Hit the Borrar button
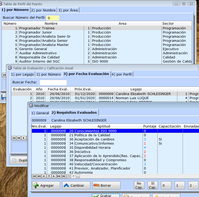The height and width of the screenshot is (197, 199). pyautogui.click(x=106, y=185)
